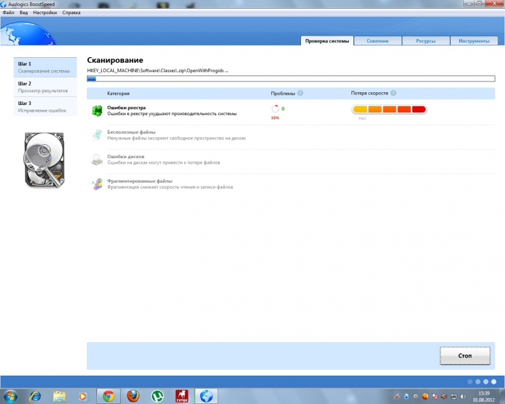Click the scanning progress bar
The width and height of the screenshot is (505, 404).
[294, 79]
